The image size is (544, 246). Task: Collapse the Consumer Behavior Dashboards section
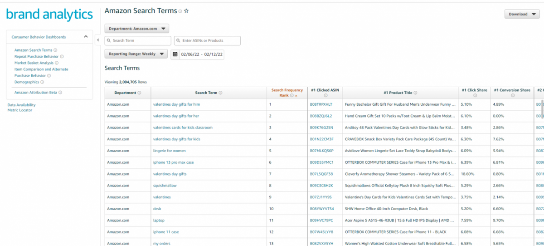86,37
